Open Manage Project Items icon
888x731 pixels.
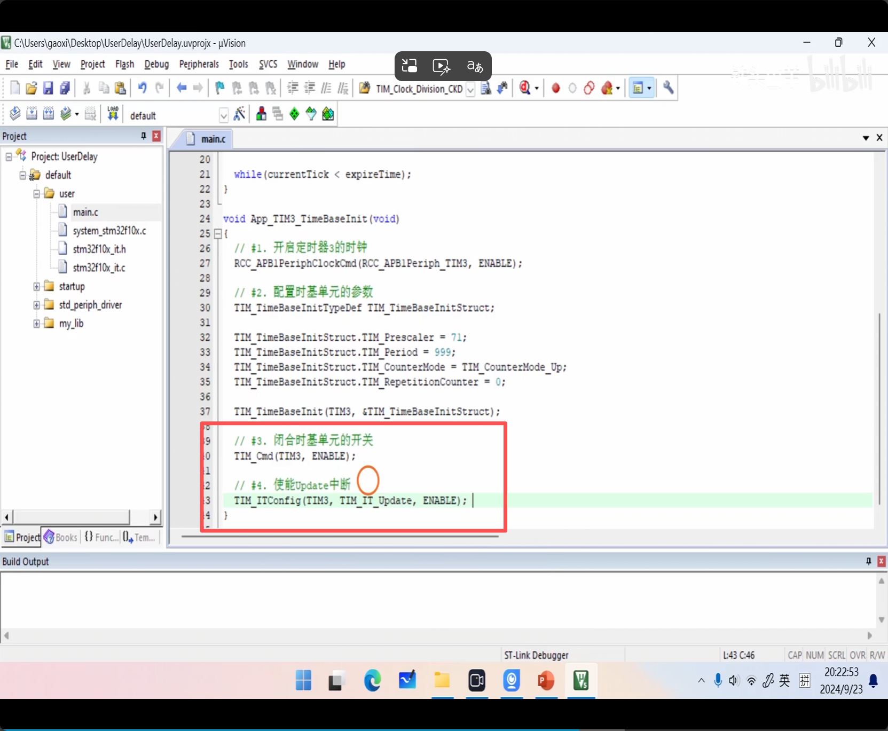click(x=261, y=114)
